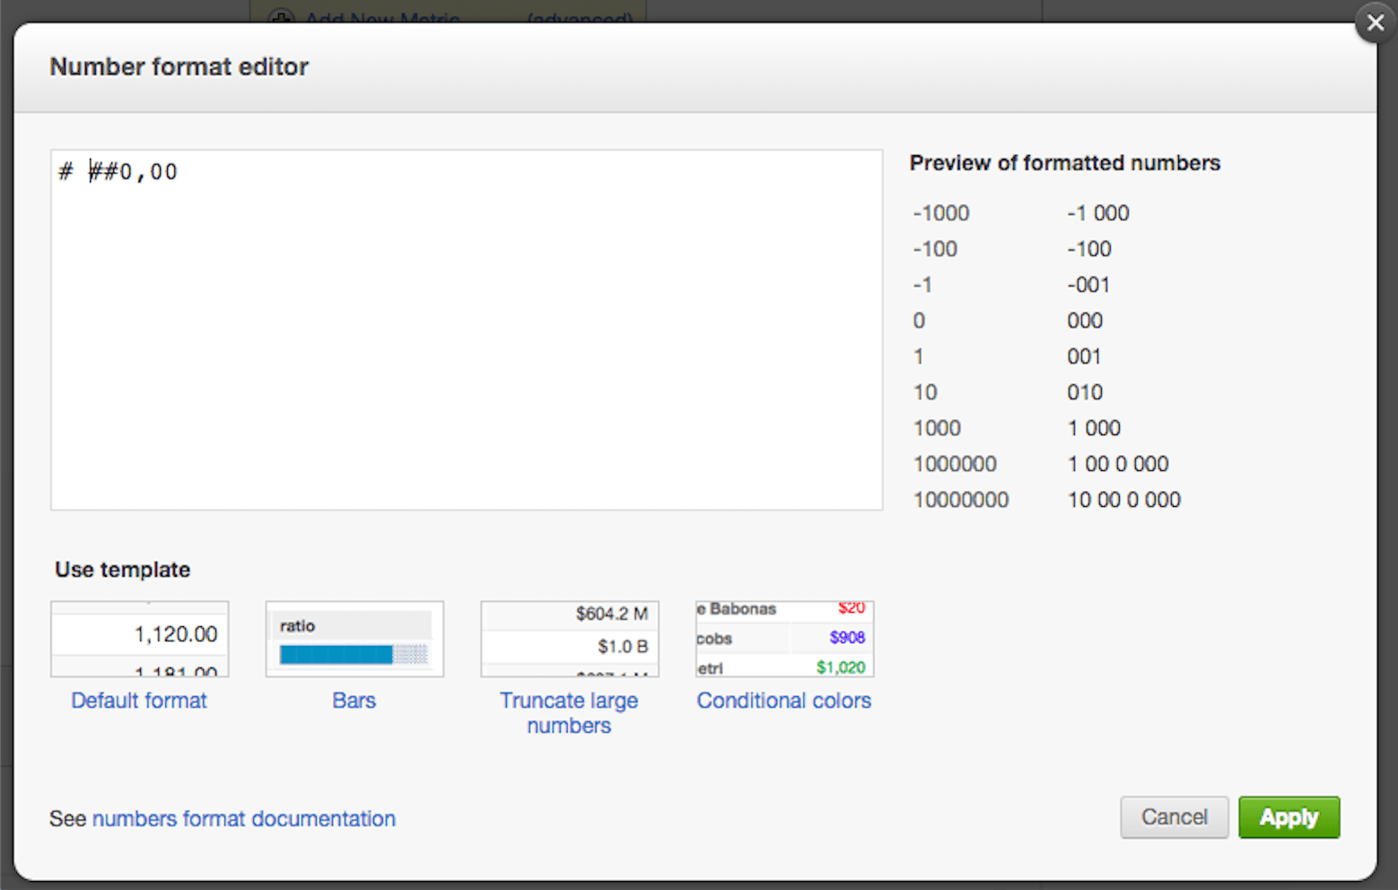
Task: Click inside the number format text area
Action: pos(467,341)
